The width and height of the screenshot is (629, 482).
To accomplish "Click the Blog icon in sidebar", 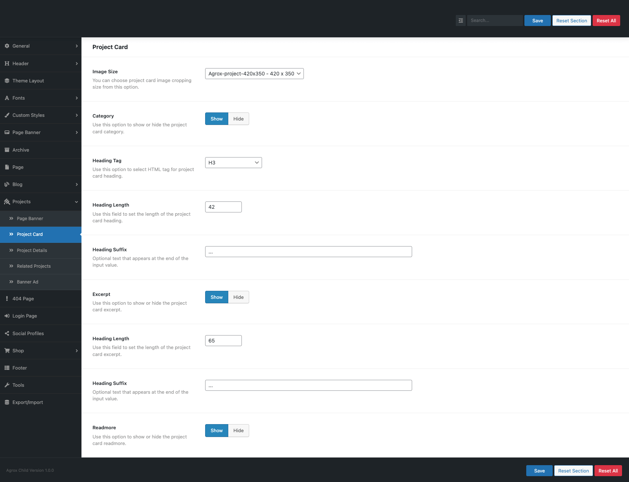I will click(7, 184).
